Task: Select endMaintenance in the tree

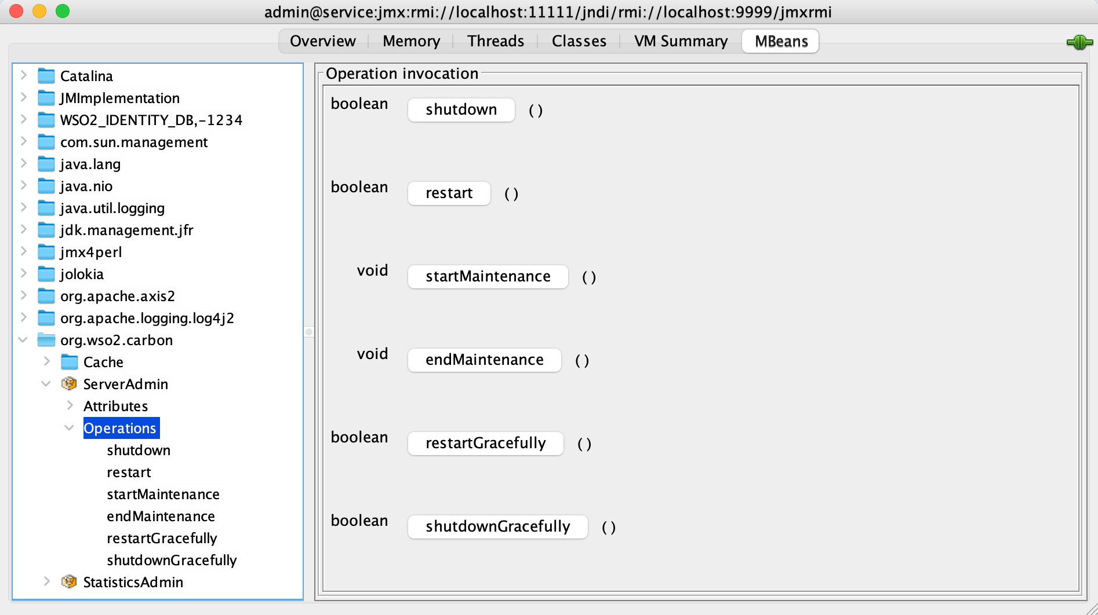Action: [x=161, y=516]
